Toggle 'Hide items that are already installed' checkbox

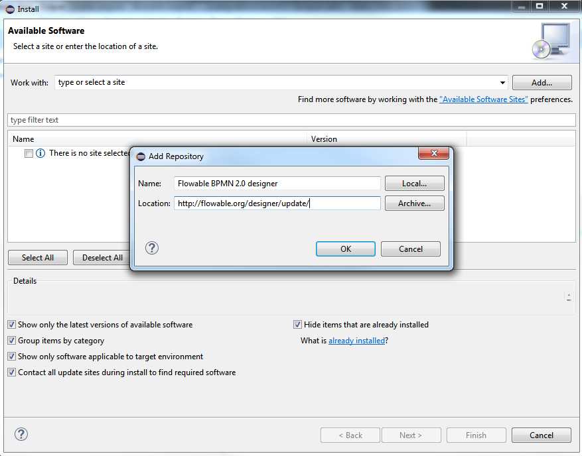click(297, 324)
